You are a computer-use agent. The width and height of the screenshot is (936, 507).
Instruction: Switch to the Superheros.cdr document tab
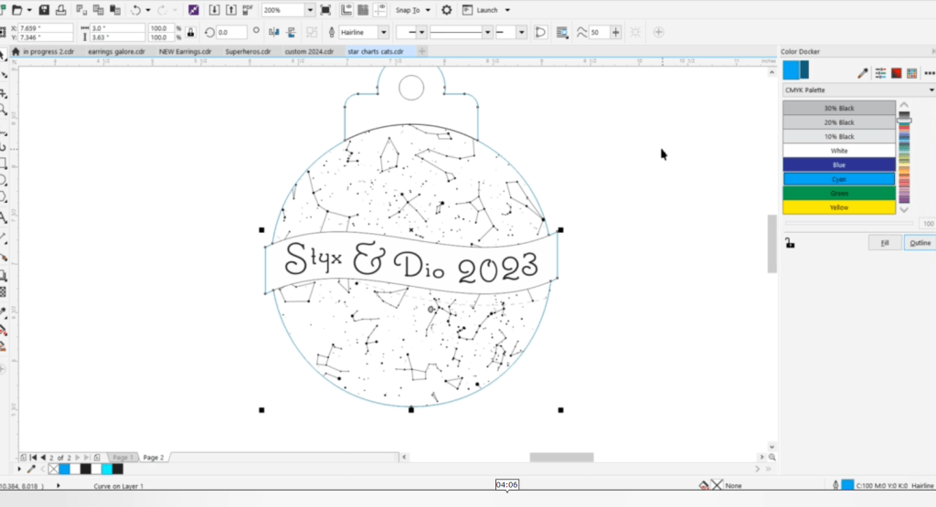tap(248, 52)
